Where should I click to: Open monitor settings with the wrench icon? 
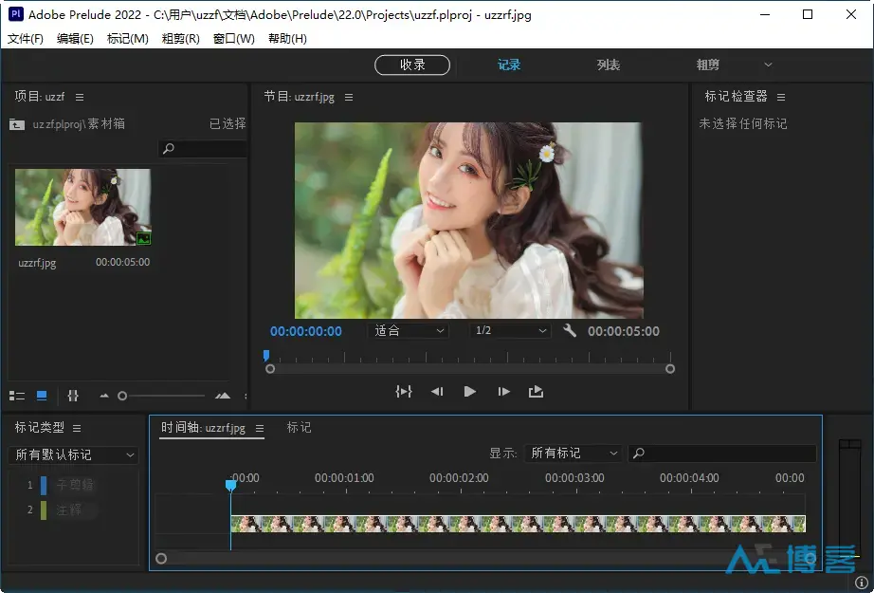tap(570, 331)
